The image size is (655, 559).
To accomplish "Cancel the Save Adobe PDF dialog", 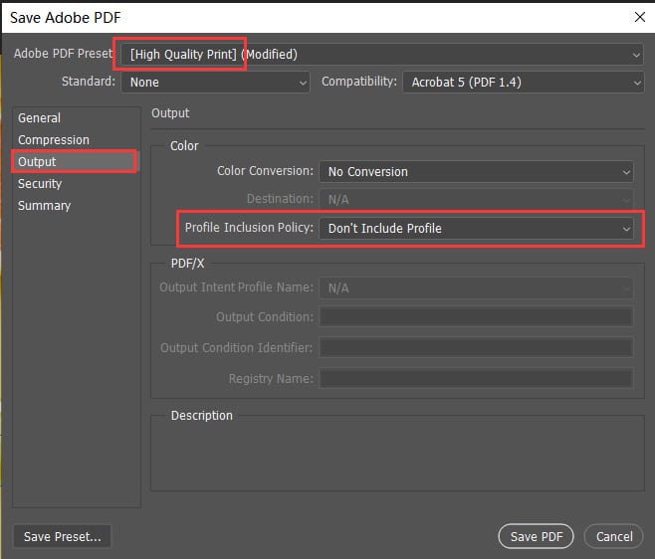I will tap(613, 536).
